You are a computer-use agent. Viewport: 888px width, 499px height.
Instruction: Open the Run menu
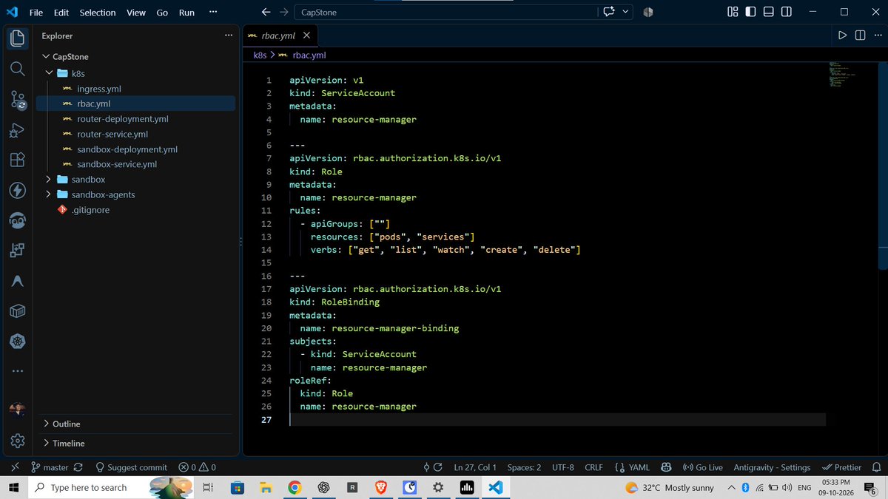point(186,12)
